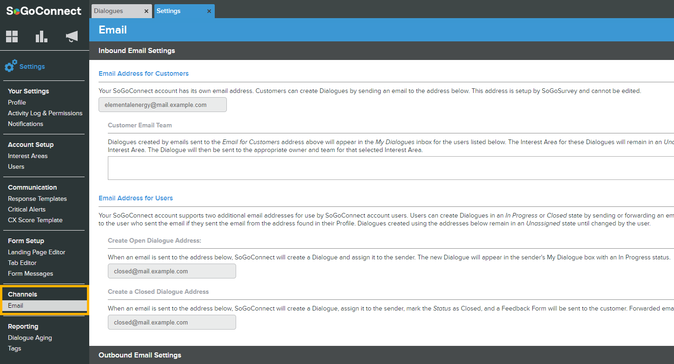Click the Inbound Email Settings header
The image size is (674, 364).
137,50
